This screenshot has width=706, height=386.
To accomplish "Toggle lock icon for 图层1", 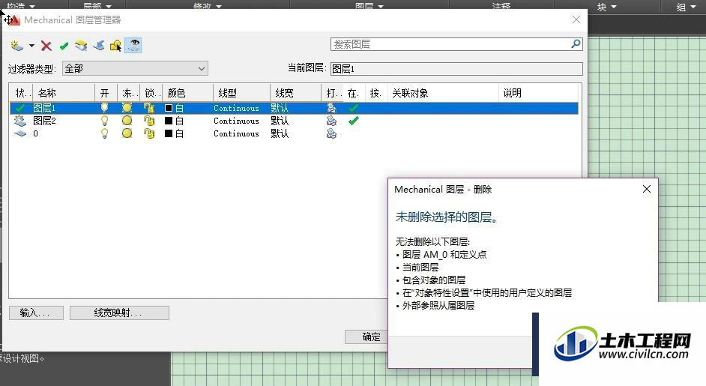I will coord(149,108).
